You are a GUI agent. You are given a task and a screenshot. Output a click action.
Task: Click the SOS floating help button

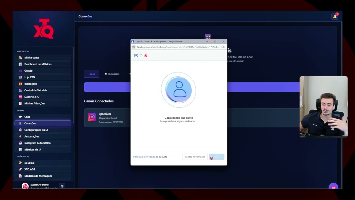tap(333, 186)
